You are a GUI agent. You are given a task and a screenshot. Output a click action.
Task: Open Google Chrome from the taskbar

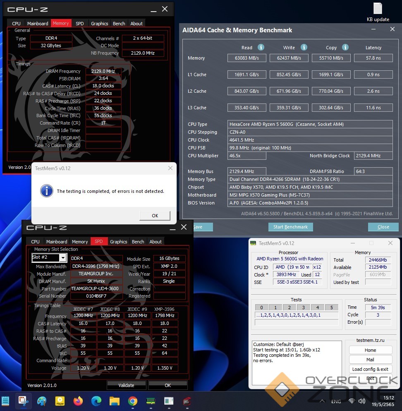[132, 401]
